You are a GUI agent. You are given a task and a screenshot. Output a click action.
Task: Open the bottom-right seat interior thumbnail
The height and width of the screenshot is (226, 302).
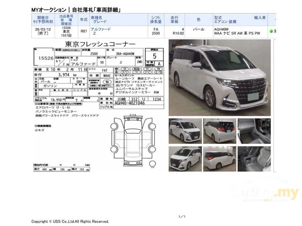coord(254,159)
